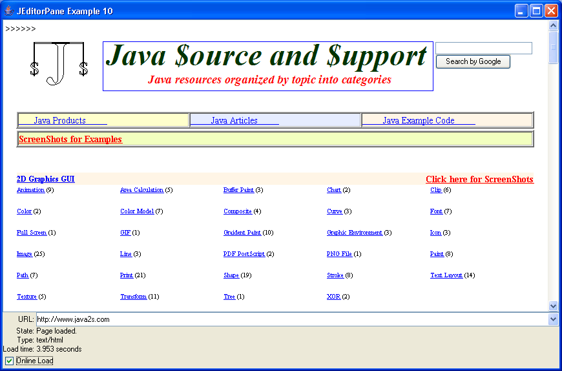562x371 pixels.
Task: Open the Chart category link
Action: point(334,190)
